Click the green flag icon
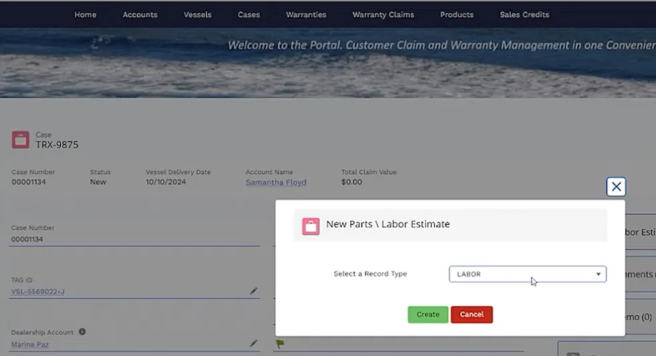The height and width of the screenshot is (356, 656). coord(280,344)
